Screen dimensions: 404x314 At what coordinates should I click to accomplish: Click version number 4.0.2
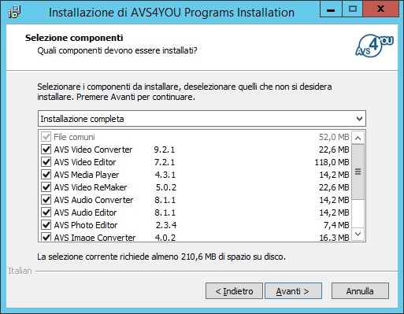click(165, 238)
